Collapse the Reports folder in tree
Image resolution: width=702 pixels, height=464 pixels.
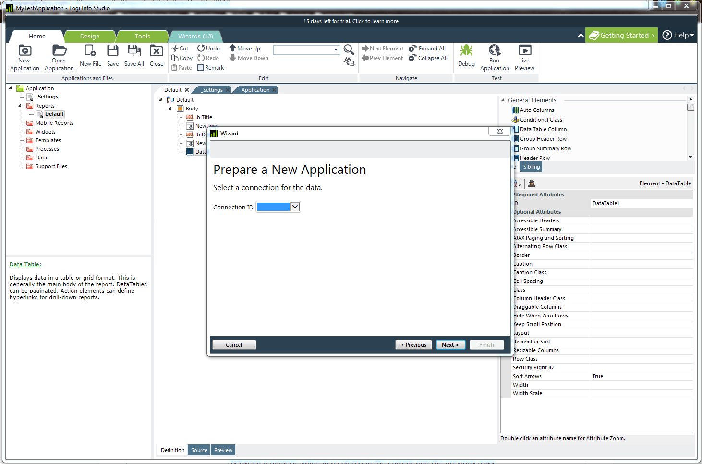pyautogui.click(x=20, y=106)
